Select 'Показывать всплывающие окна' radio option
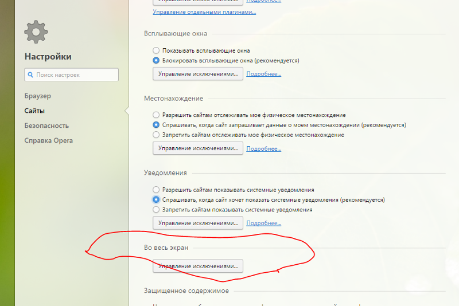The image size is (459, 306). pyautogui.click(x=156, y=50)
